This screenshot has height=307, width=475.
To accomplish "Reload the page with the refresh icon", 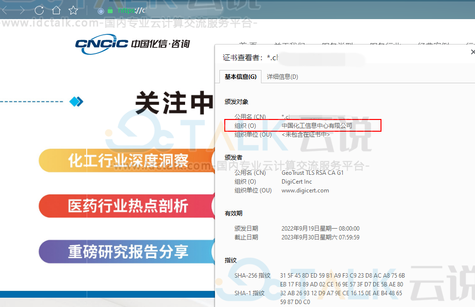I will (x=39, y=11).
